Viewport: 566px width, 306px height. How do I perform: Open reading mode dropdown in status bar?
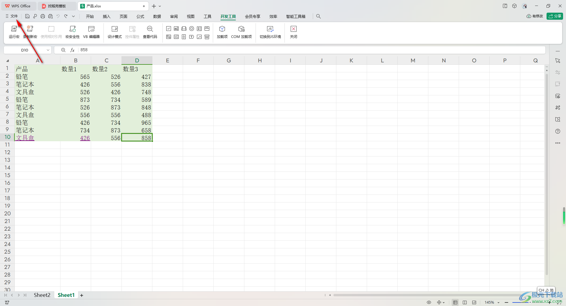[x=441, y=302]
